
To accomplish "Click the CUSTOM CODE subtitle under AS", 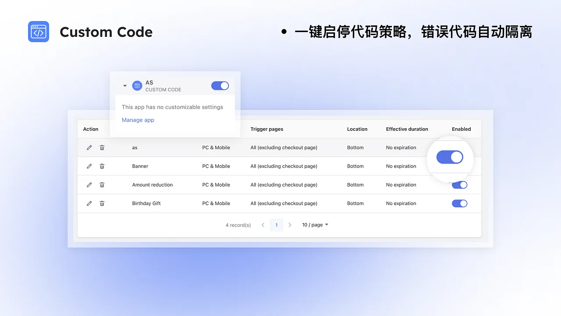I will click(x=163, y=90).
